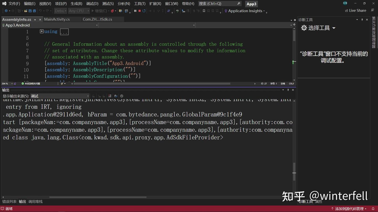378x212 pixels.
Task: Stop debugging with red square icon
Action: pos(140,11)
